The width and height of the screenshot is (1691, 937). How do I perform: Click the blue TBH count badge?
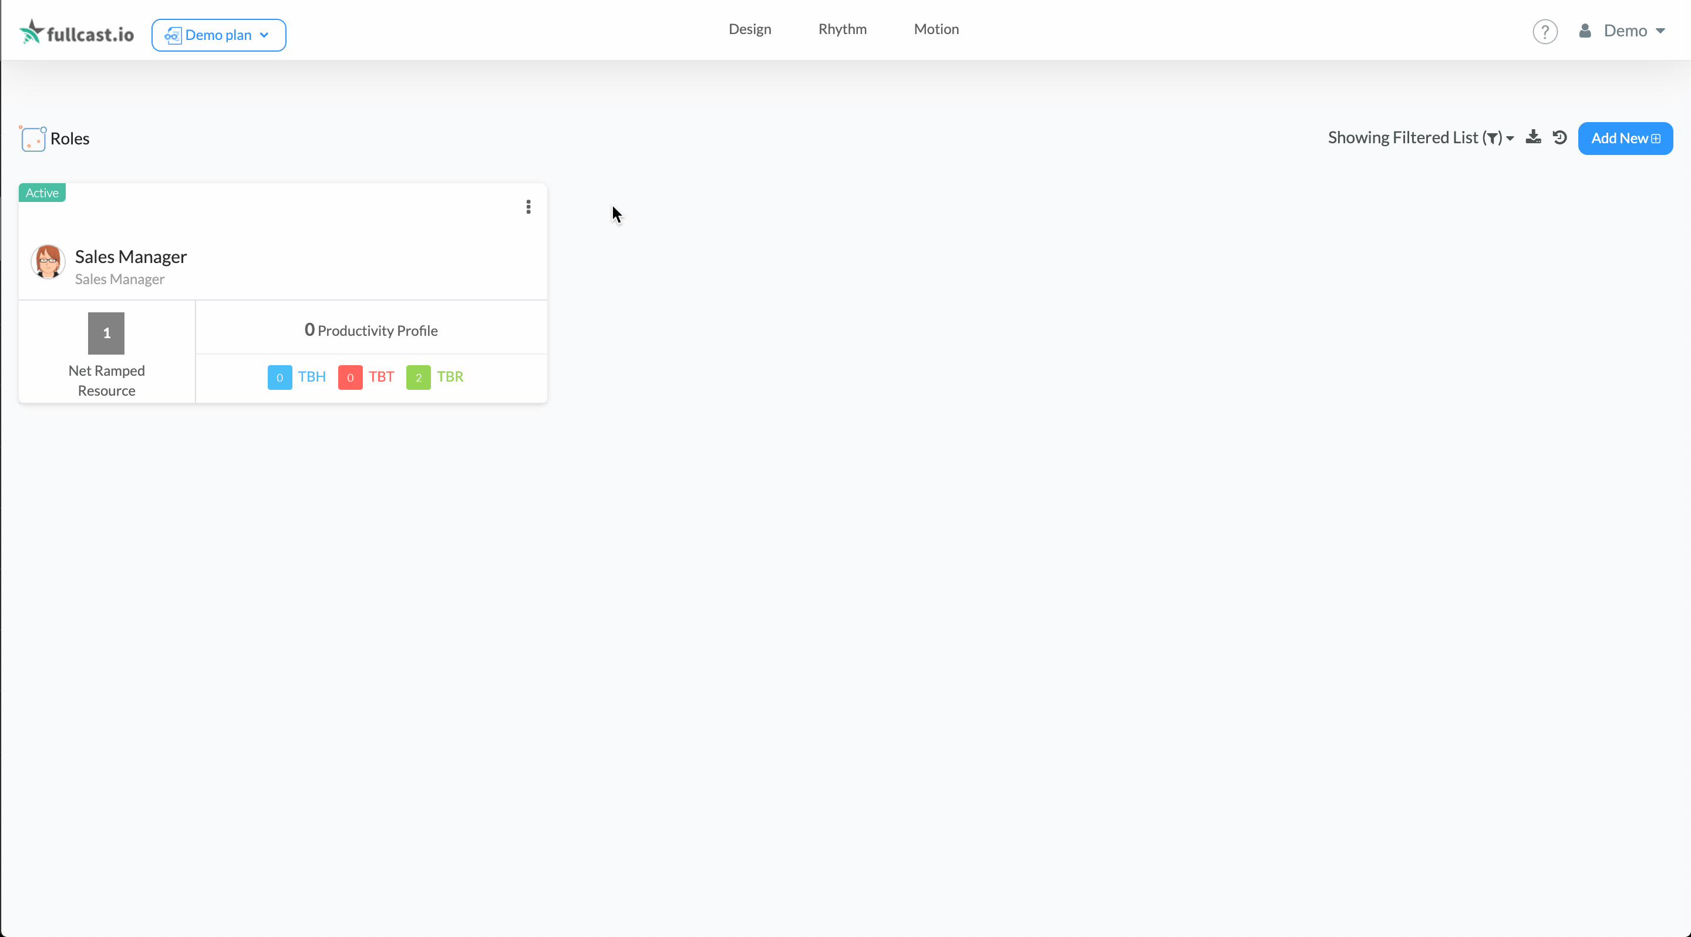pos(279,378)
